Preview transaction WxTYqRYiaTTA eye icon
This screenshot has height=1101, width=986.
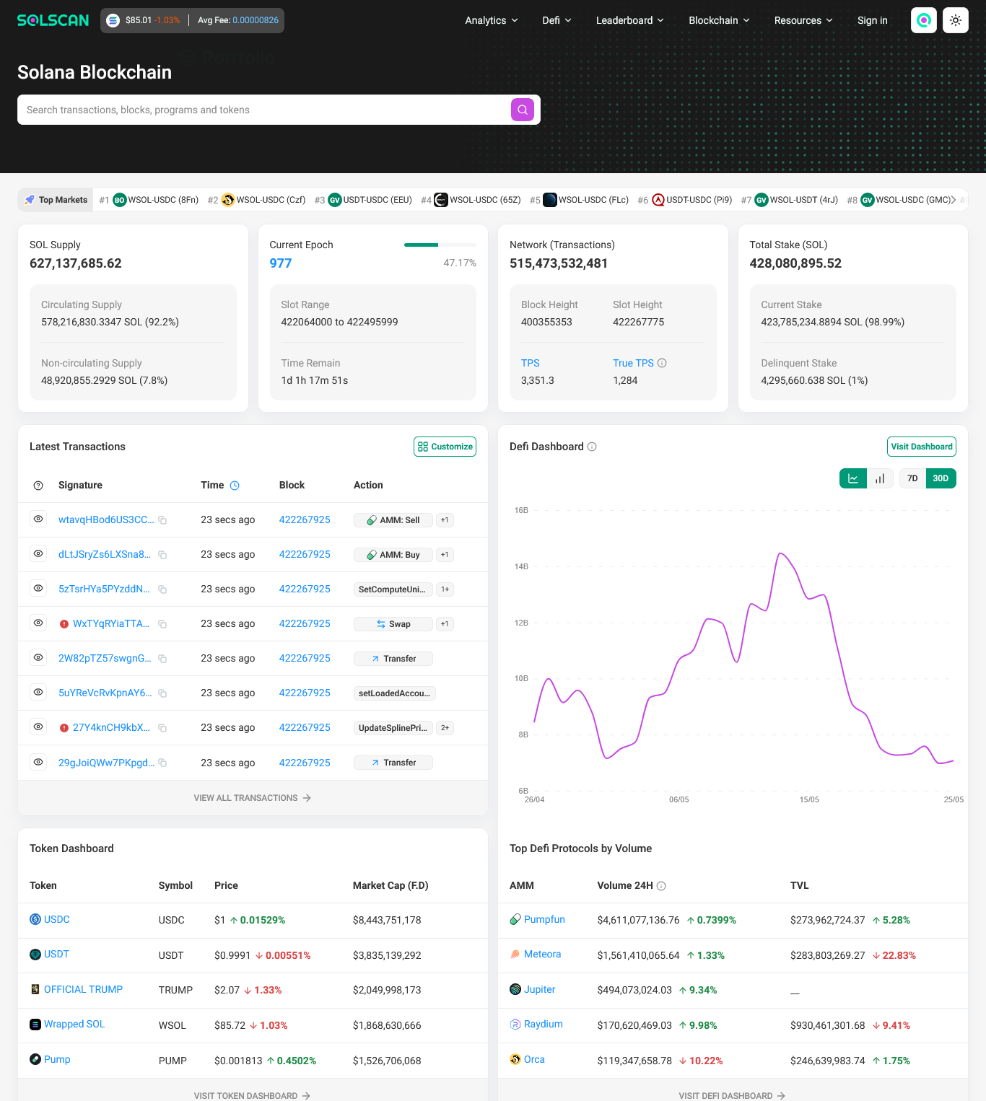[x=38, y=623]
